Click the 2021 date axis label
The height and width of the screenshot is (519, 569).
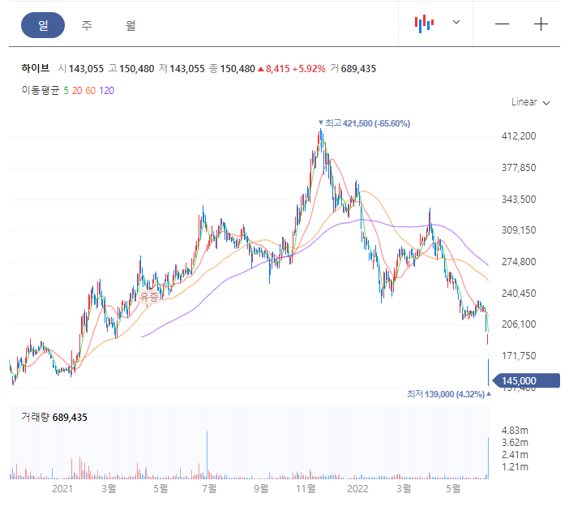(62, 488)
